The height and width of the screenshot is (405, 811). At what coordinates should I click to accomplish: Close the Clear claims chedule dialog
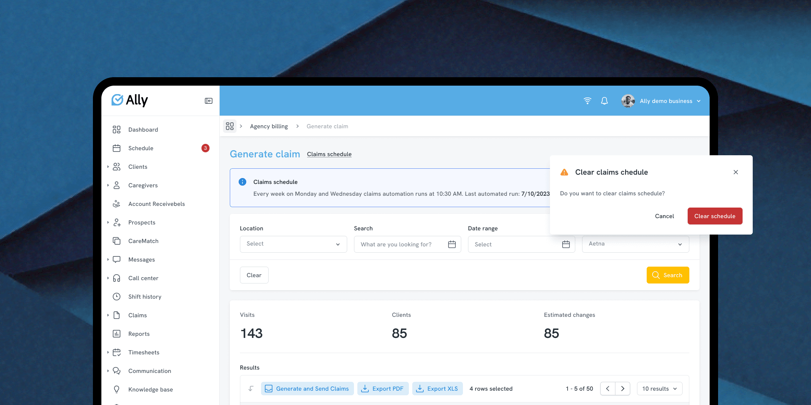736,172
